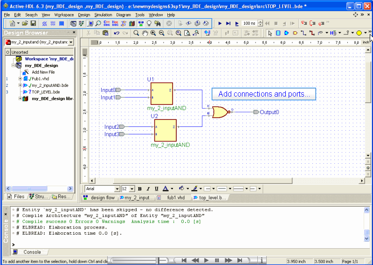Click the Output0 port label in diagram
Viewport: 373px width, 265px height.
pos(269,112)
